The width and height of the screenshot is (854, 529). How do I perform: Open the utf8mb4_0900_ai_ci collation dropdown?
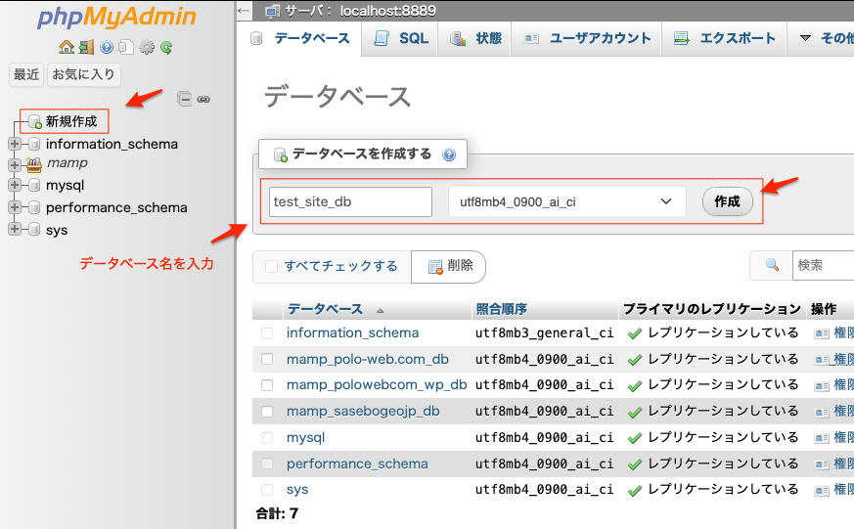pos(566,201)
